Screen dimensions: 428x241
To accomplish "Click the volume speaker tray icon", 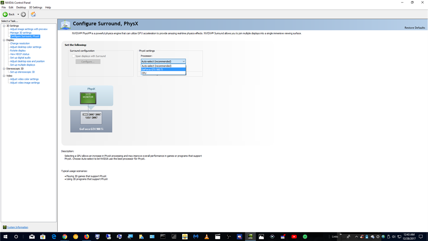I will (394, 237).
